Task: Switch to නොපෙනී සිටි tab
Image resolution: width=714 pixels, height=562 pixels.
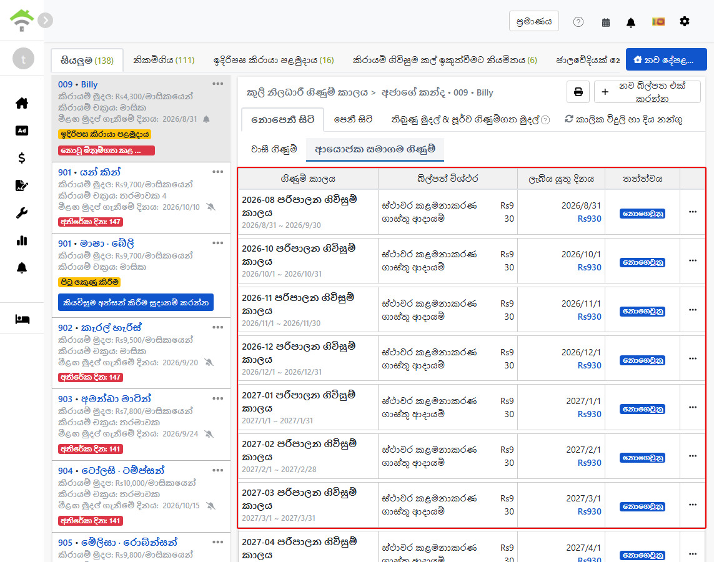Action: (282, 120)
